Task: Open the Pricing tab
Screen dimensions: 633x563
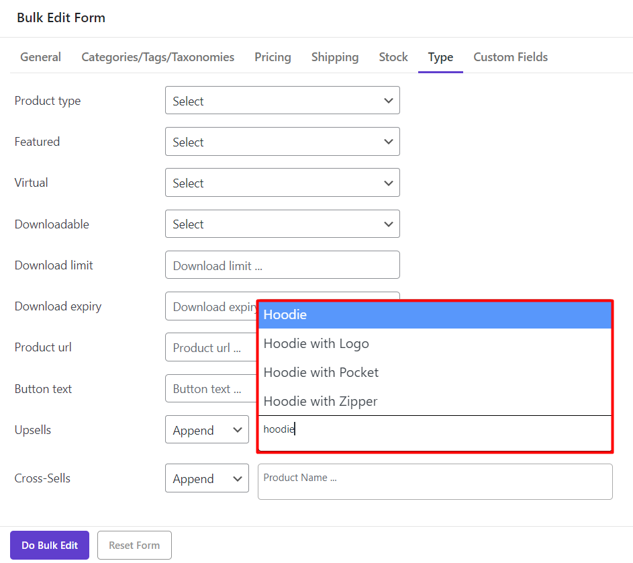Action: (273, 57)
